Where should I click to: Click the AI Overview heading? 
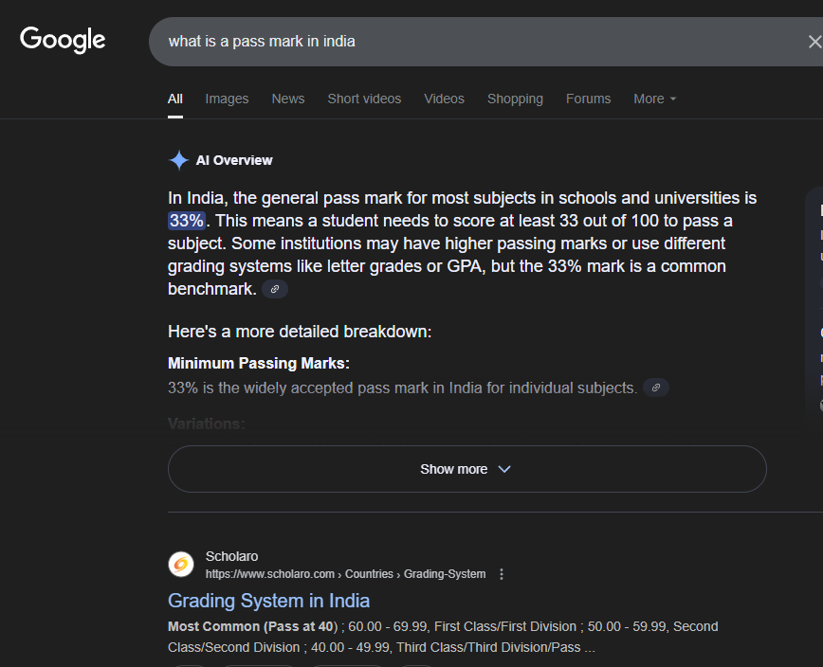234,160
